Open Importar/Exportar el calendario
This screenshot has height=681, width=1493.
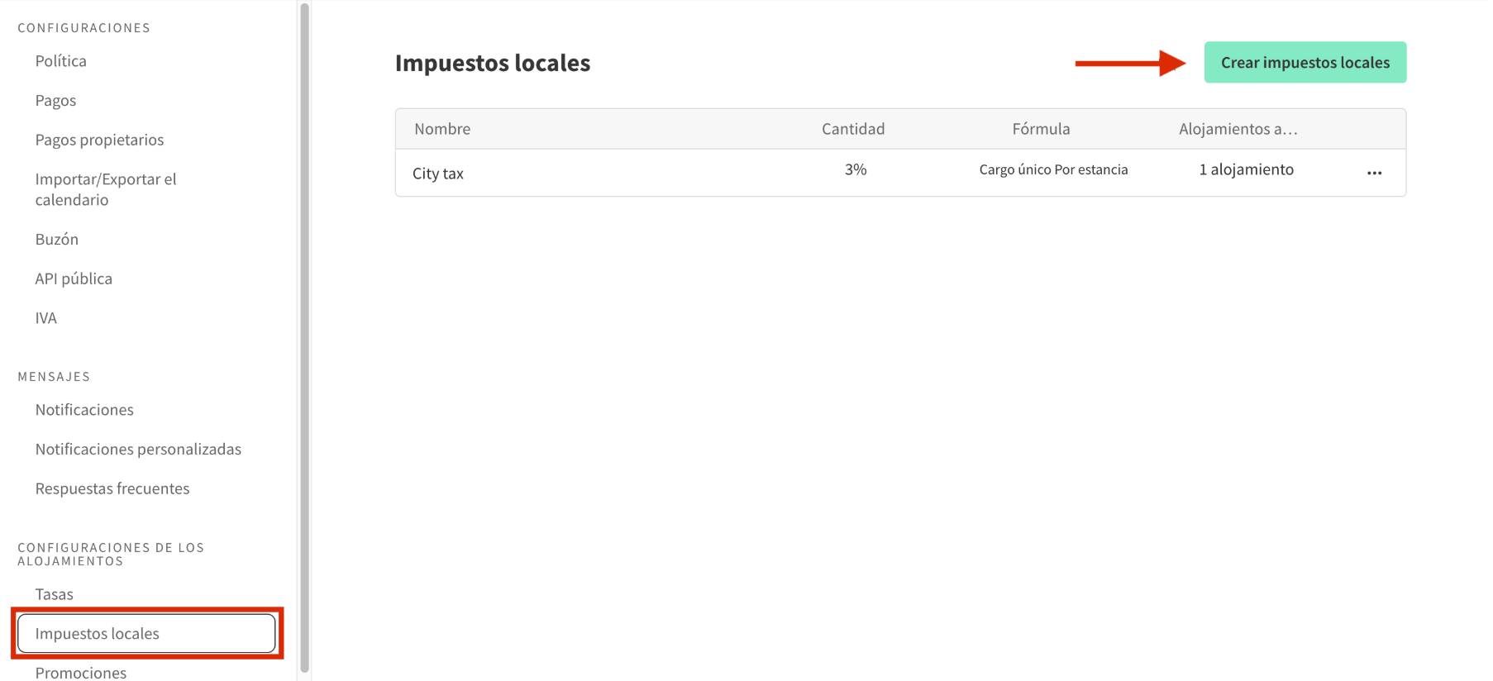coord(106,189)
